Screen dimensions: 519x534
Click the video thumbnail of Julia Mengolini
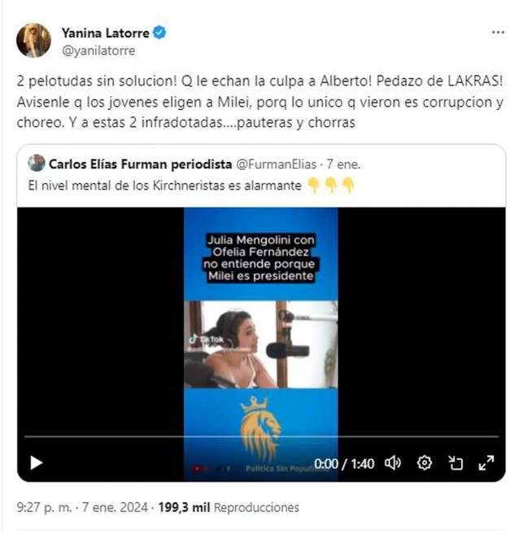(261, 344)
